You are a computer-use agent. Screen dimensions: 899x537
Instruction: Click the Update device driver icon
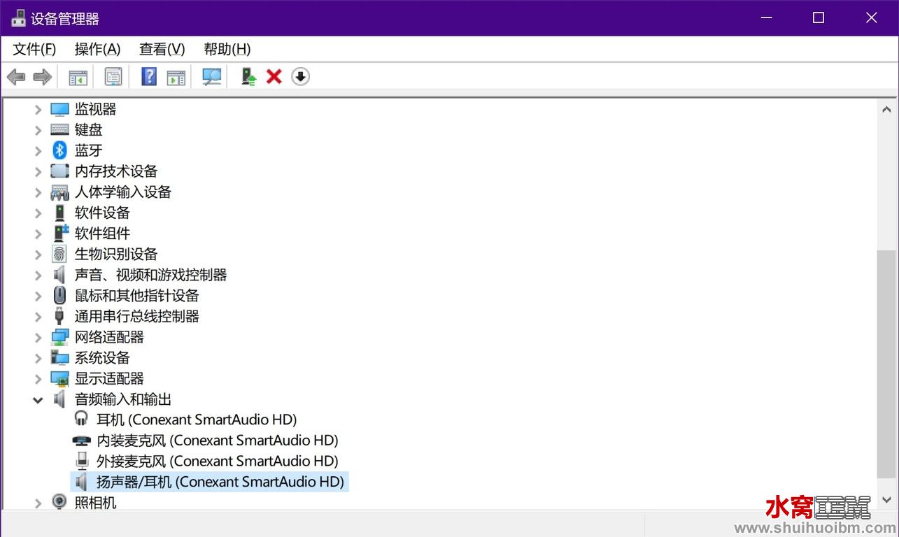[248, 77]
